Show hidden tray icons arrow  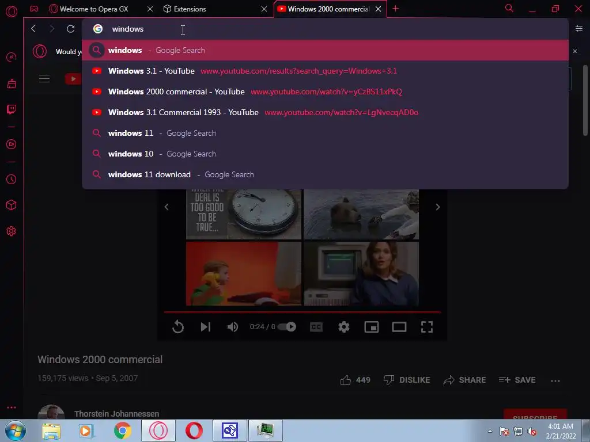click(x=490, y=431)
